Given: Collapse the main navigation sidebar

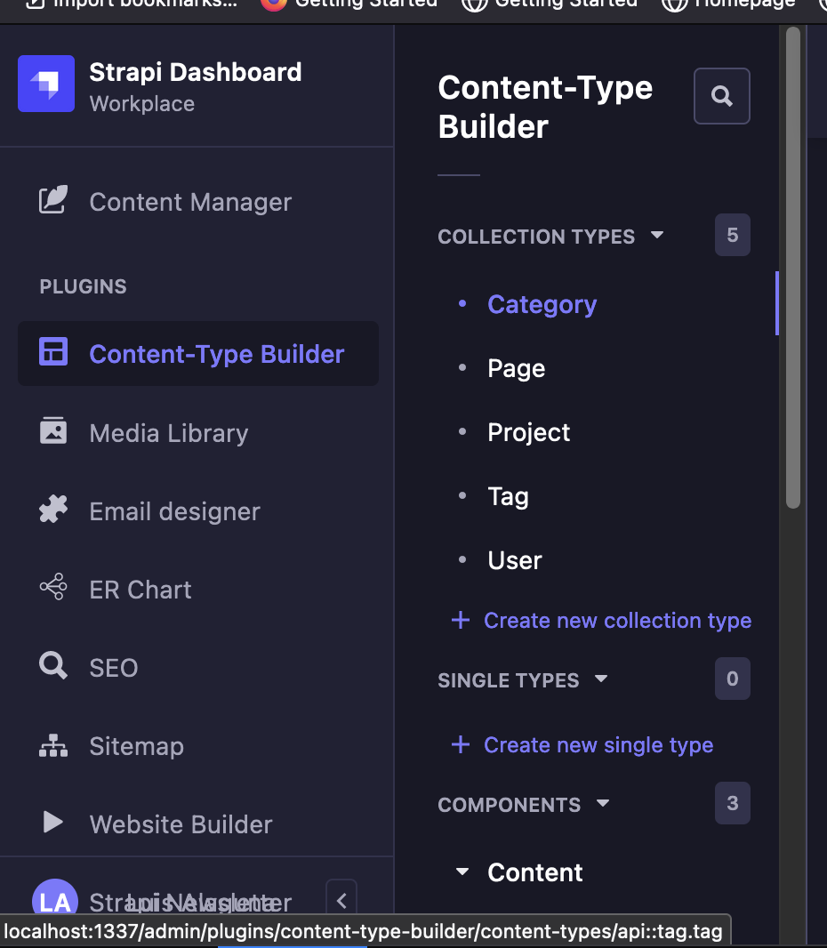Looking at the screenshot, I should coord(341,898).
